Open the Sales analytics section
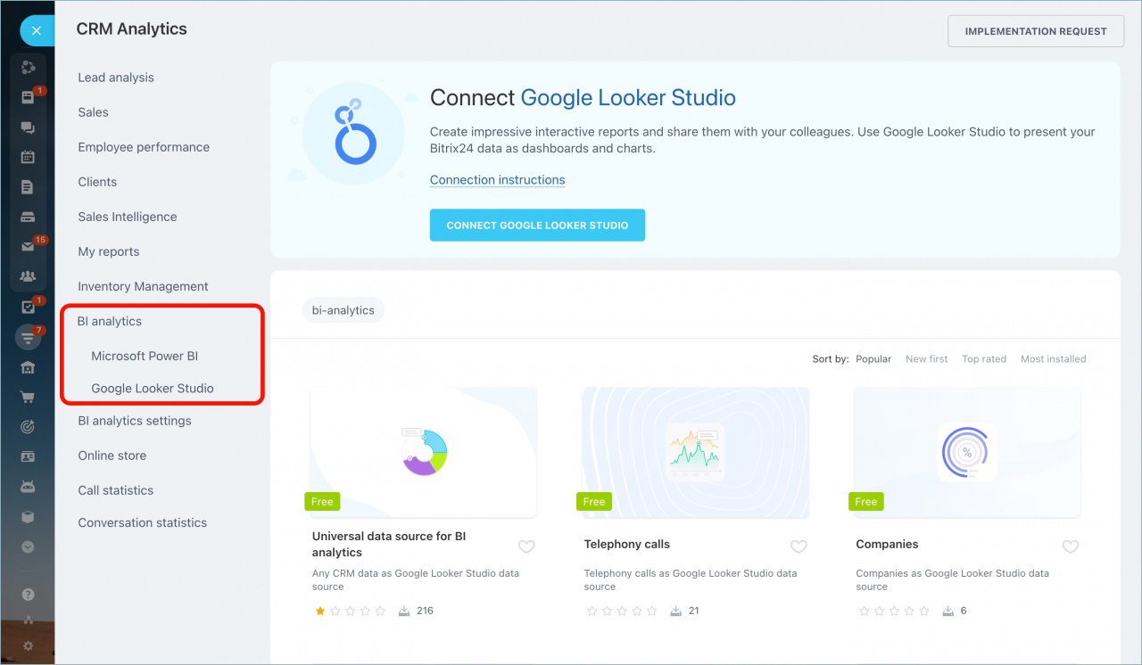 click(93, 112)
